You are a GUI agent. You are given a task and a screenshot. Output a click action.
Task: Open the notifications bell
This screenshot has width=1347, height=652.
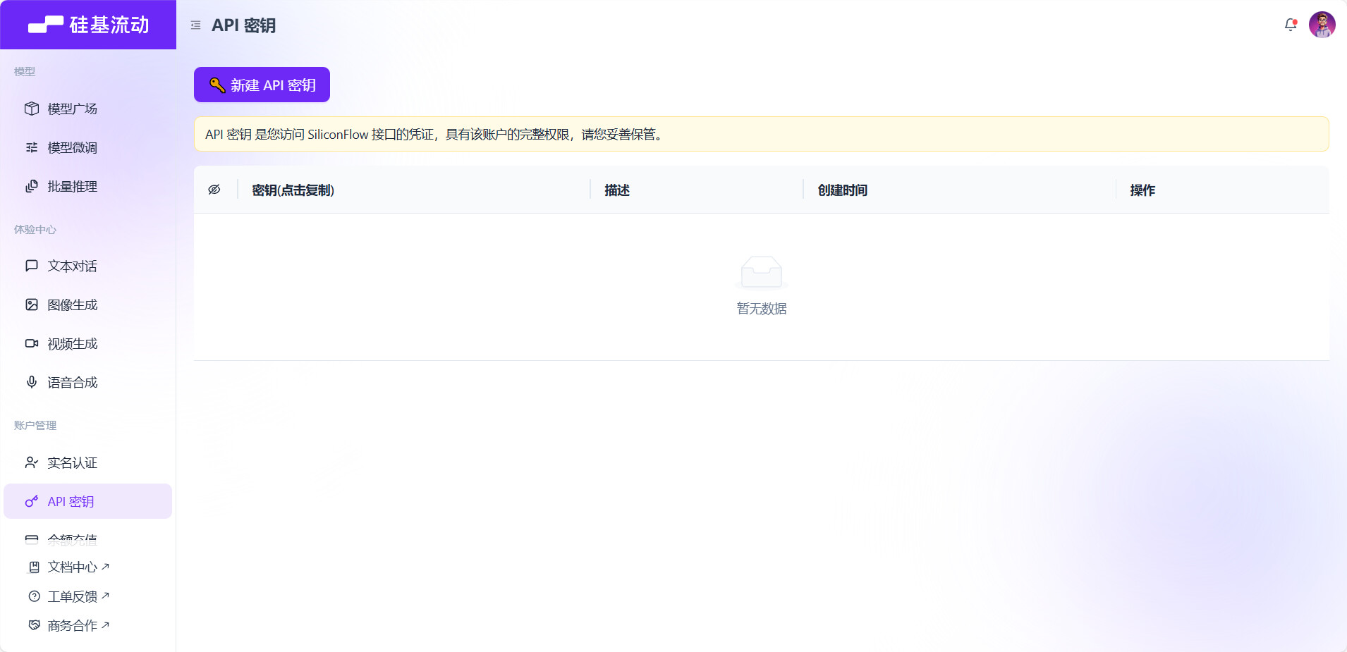point(1290,25)
